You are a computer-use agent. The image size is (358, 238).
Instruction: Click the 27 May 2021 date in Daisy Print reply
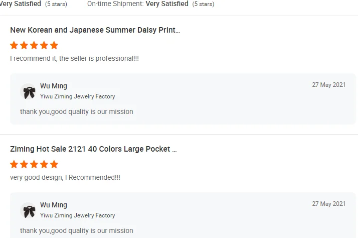click(329, 85)
